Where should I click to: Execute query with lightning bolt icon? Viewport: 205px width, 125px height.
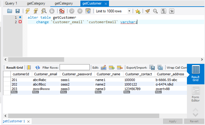(x=28, y=11)
